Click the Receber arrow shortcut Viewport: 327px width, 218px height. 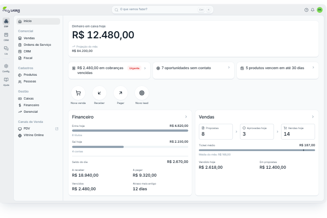click(99, 93)
